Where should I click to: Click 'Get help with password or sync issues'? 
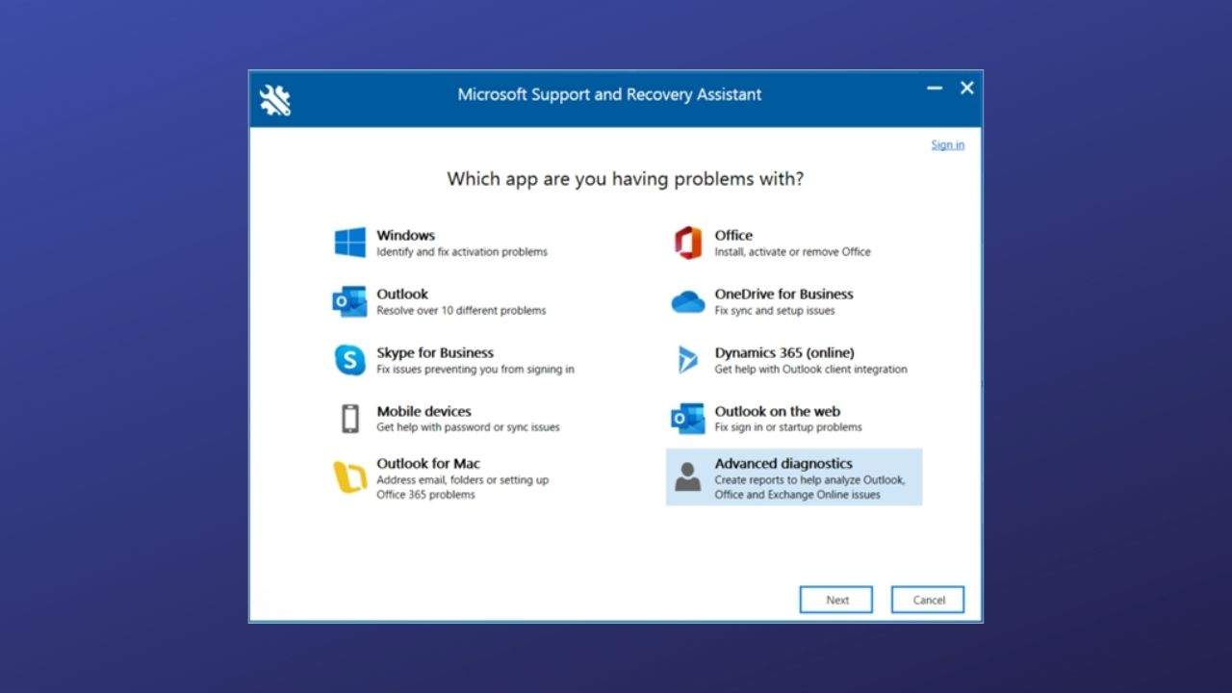point(468,427)
